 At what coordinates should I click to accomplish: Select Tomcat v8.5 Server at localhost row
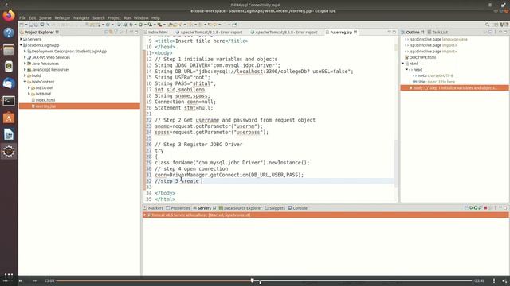pos(325,215)
